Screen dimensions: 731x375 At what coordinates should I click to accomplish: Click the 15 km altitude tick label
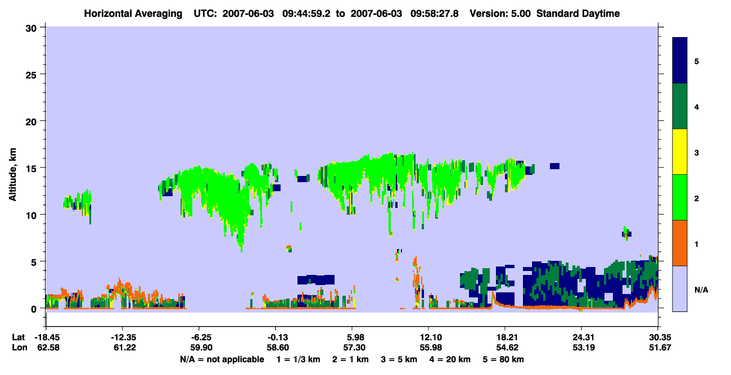31,168
